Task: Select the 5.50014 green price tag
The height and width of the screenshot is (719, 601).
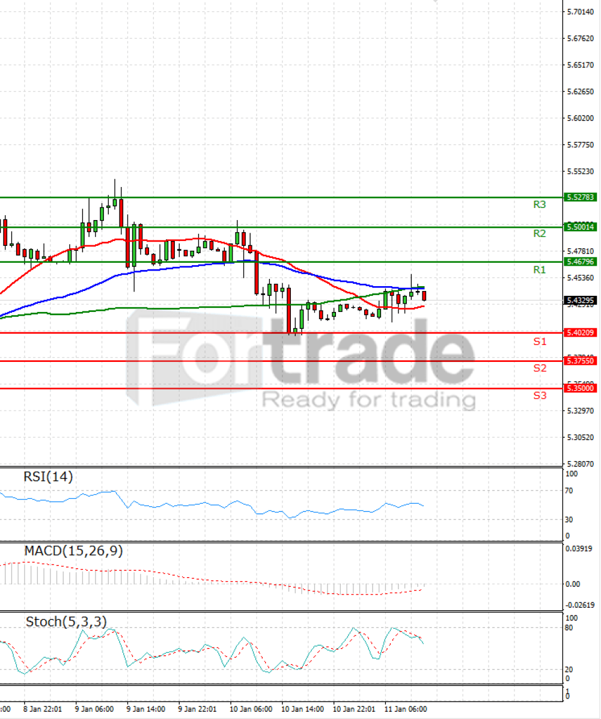Action: [x=580, y=227]
